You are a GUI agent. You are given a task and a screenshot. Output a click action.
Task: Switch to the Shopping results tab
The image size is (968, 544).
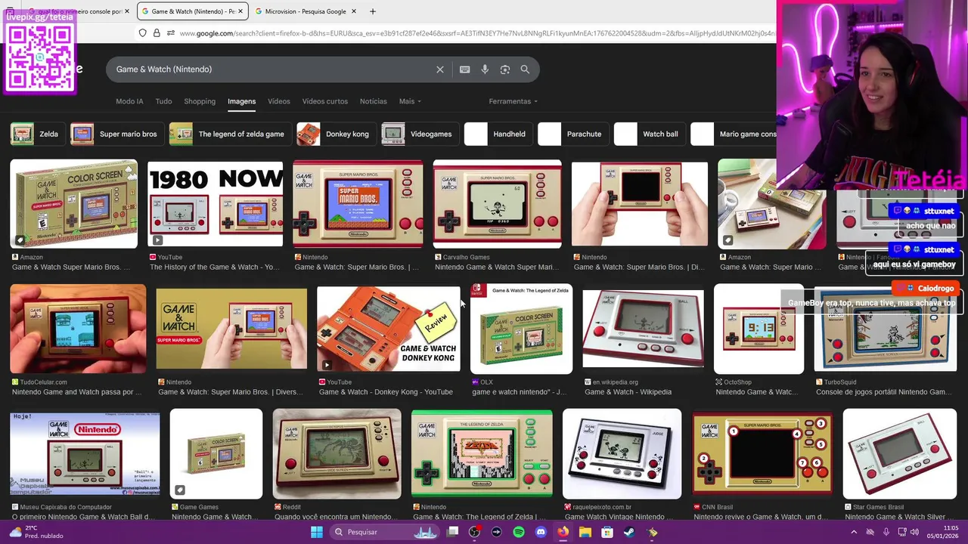coord(200,101)
